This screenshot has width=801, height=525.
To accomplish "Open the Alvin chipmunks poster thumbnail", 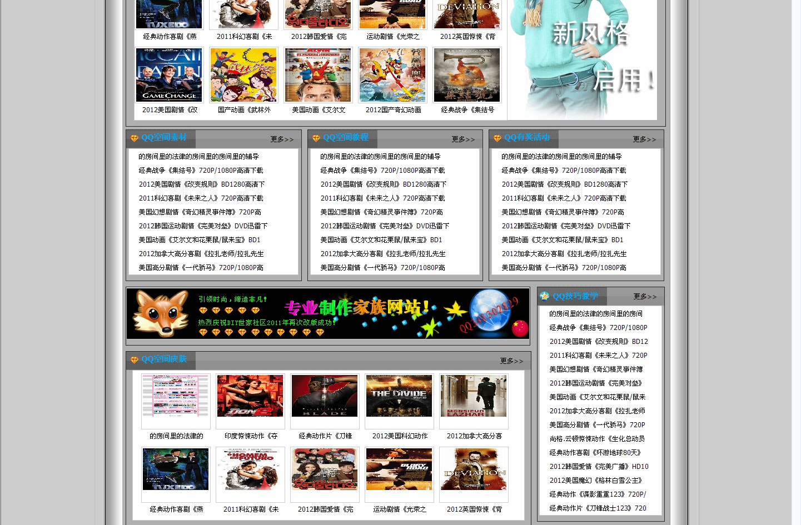I will (318, 75).
